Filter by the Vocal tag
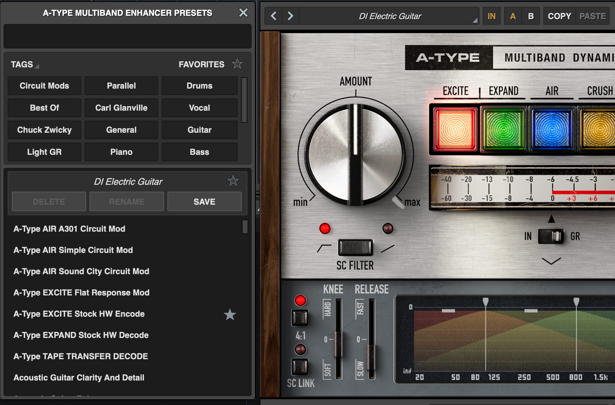 [200, 108]
